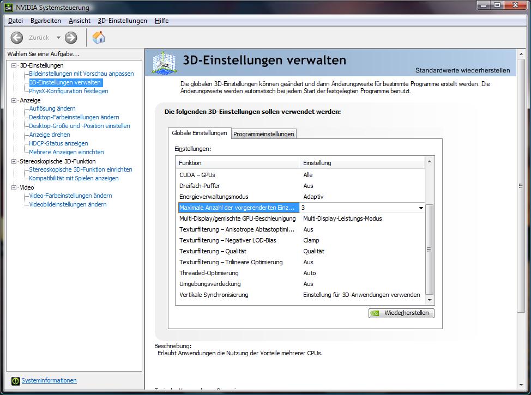Image resolution: width=531 pixels, height=395 pixels.
Task: Open the Bearbeiten menu
Action: tap(46, 21)
